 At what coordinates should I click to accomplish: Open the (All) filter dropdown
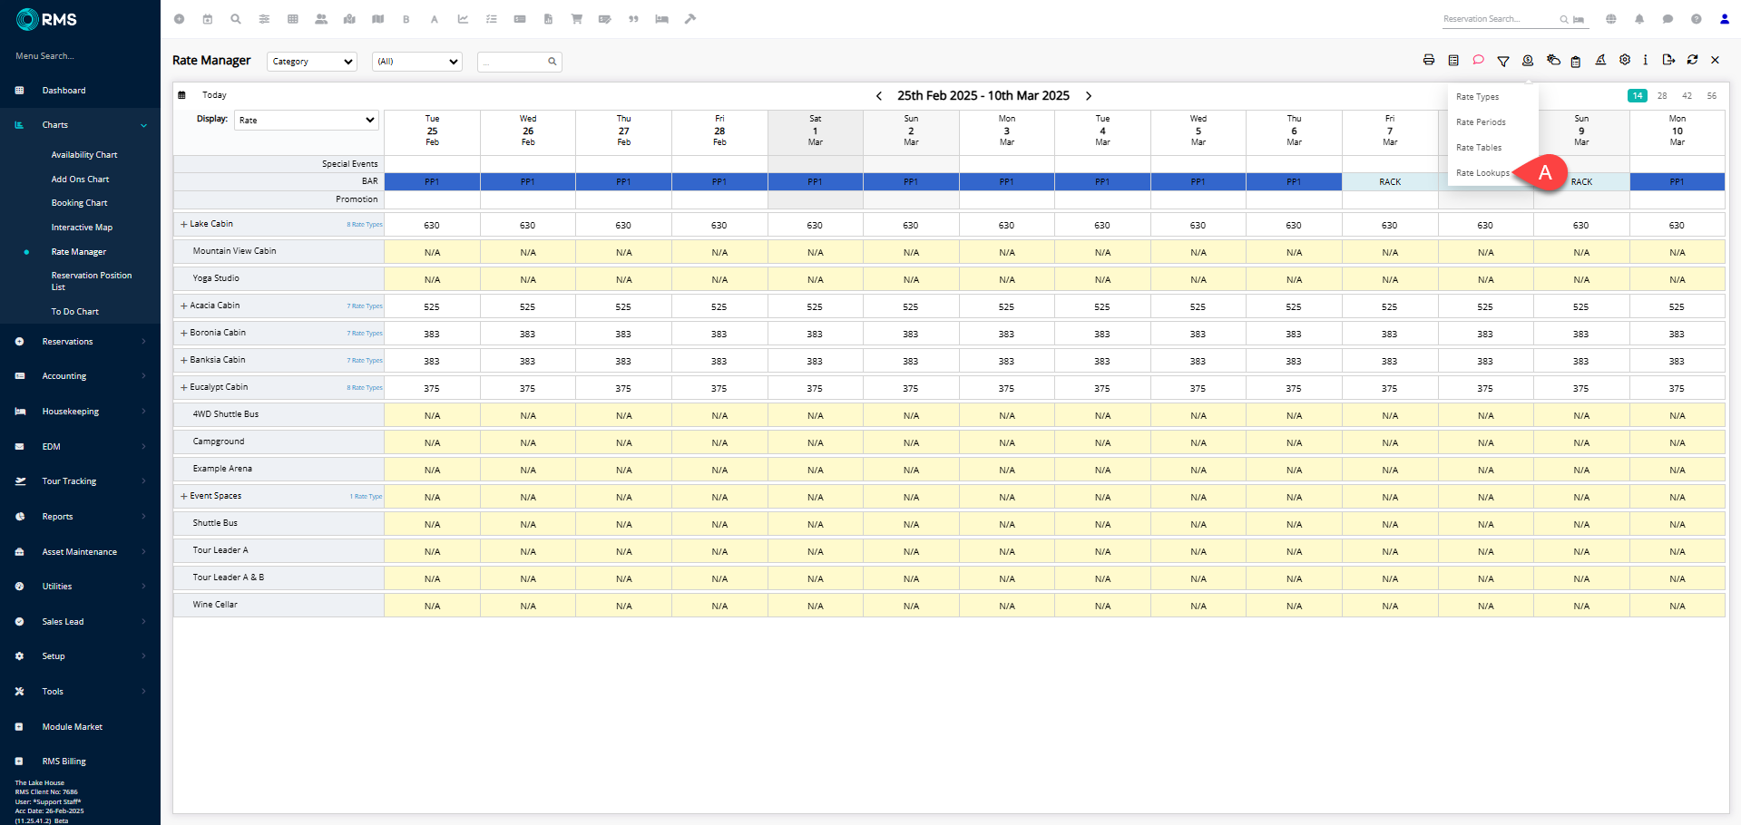[417, 62]
